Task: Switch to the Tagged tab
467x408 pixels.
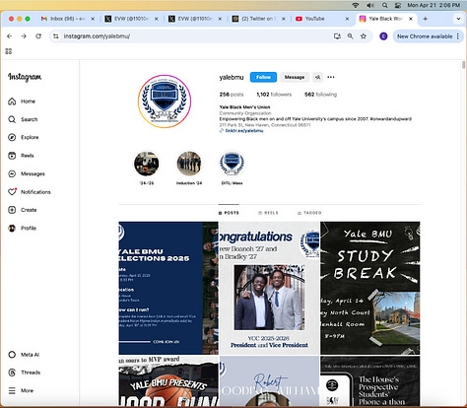Action: 309,213
